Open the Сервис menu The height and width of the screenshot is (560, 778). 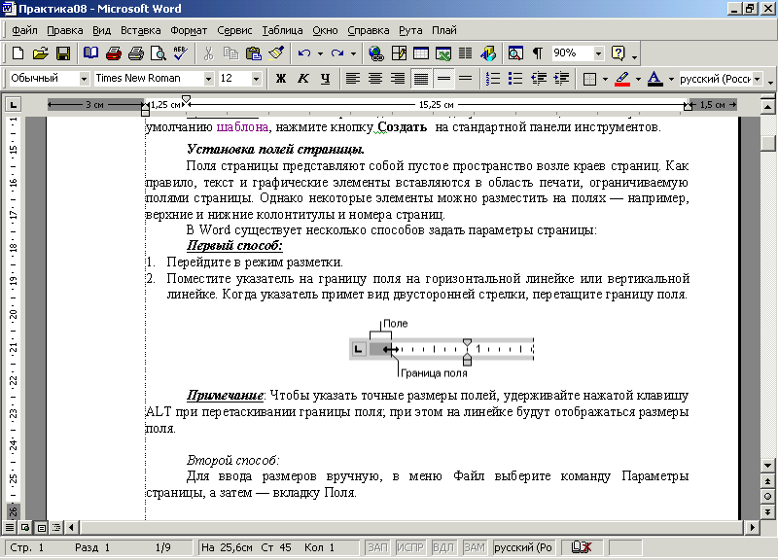tap(234, 30)
